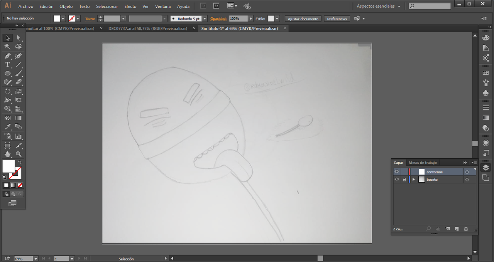Image resolution: width=494 pixels, height=262 pixels.
Task: Hide the boceto layer
Action: pos(397,180)
